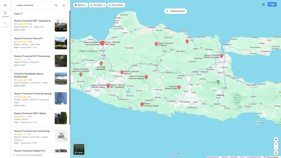Click the Login button
281x158 pixels.
[272, 4]
